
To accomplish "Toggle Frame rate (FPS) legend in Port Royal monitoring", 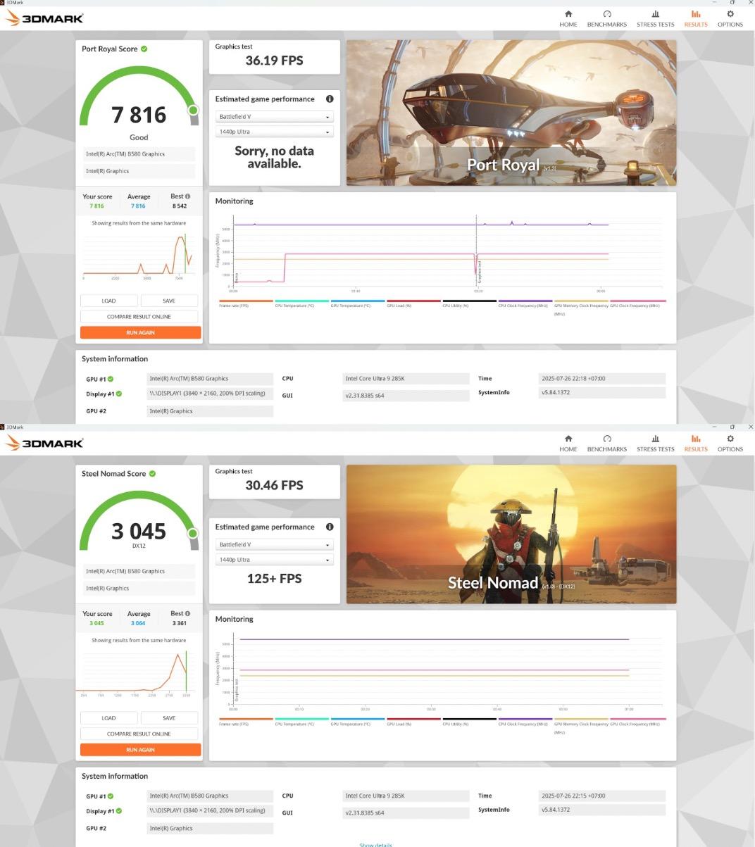I will [x=246, y=303].
